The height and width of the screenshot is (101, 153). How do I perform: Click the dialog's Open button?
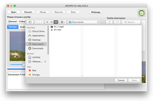134,80
